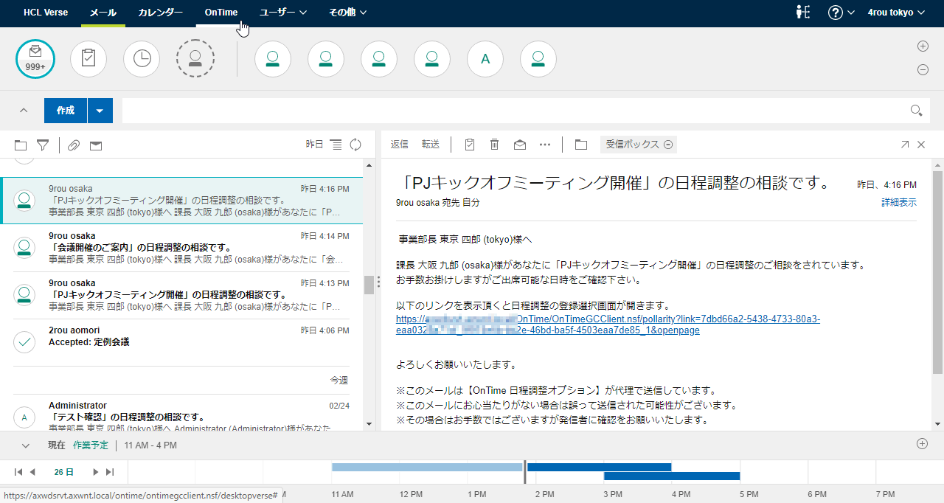944x503 pixels.
Task: Open the dropdown arrow next to 作成
Action: [x=100, y=111]
